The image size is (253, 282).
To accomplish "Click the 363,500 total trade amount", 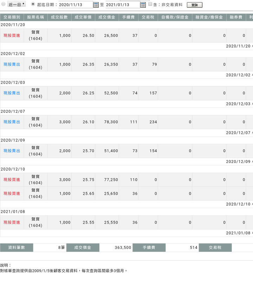I will coord(123,247).
